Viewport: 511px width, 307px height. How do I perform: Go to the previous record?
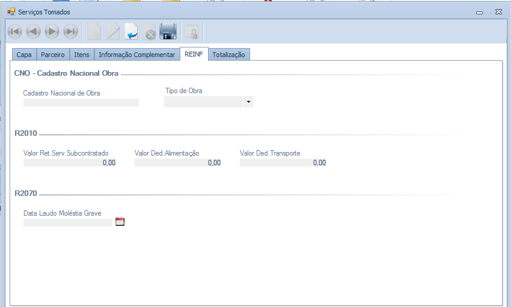33,32
